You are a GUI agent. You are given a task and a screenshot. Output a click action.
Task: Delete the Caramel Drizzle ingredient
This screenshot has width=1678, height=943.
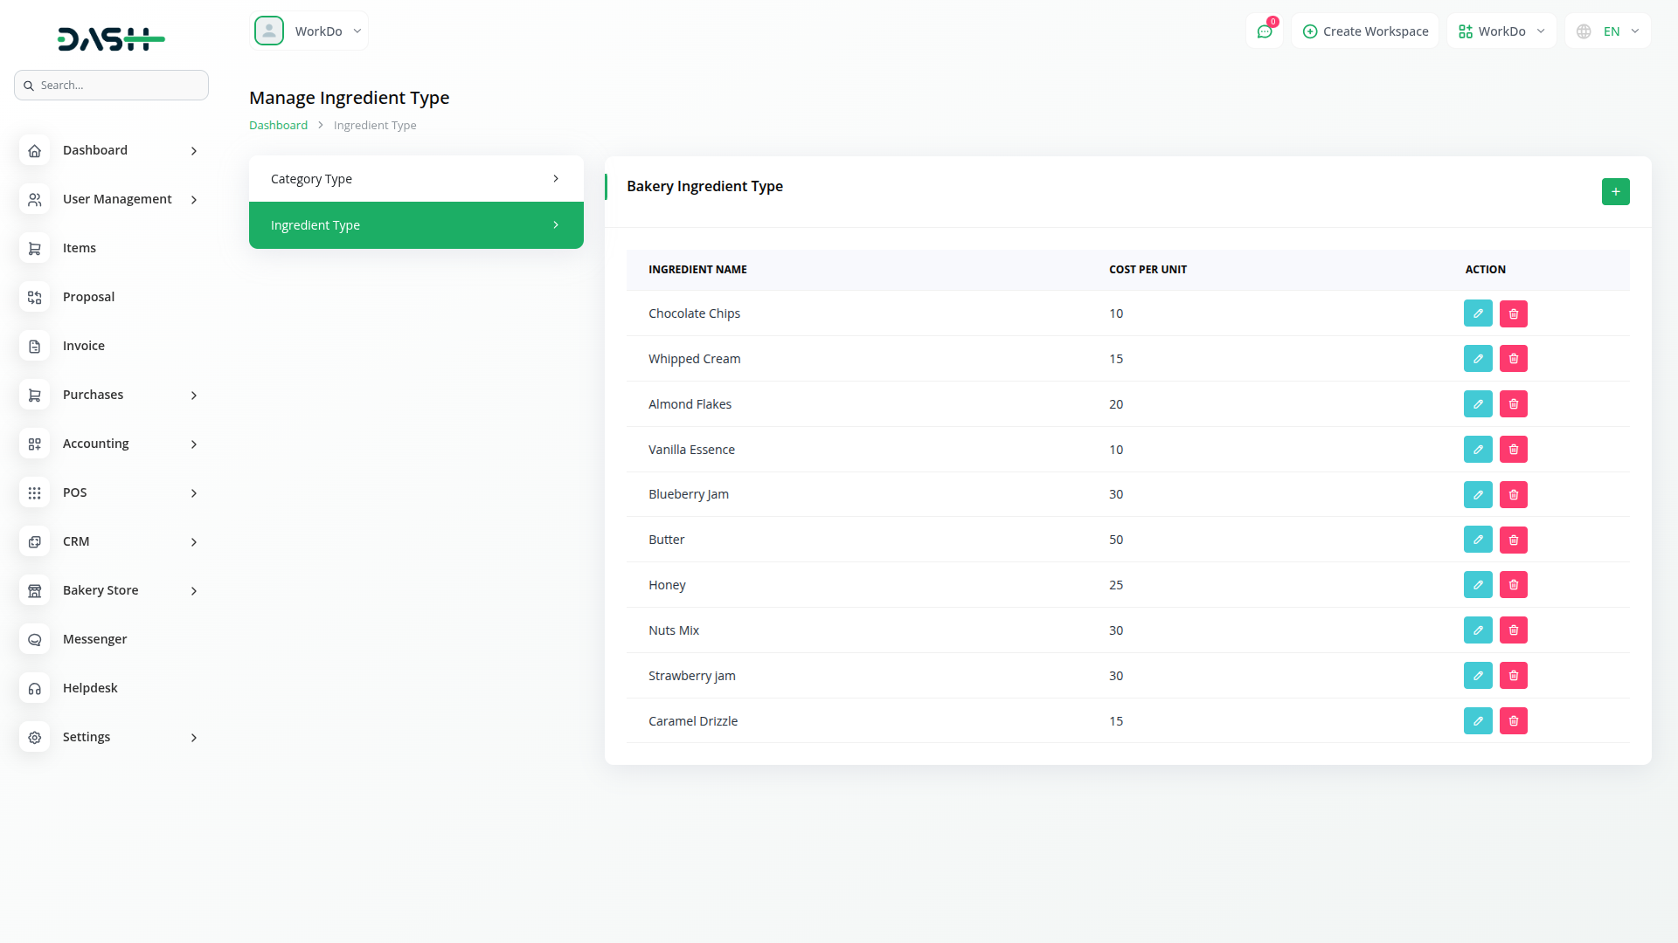1514,721
